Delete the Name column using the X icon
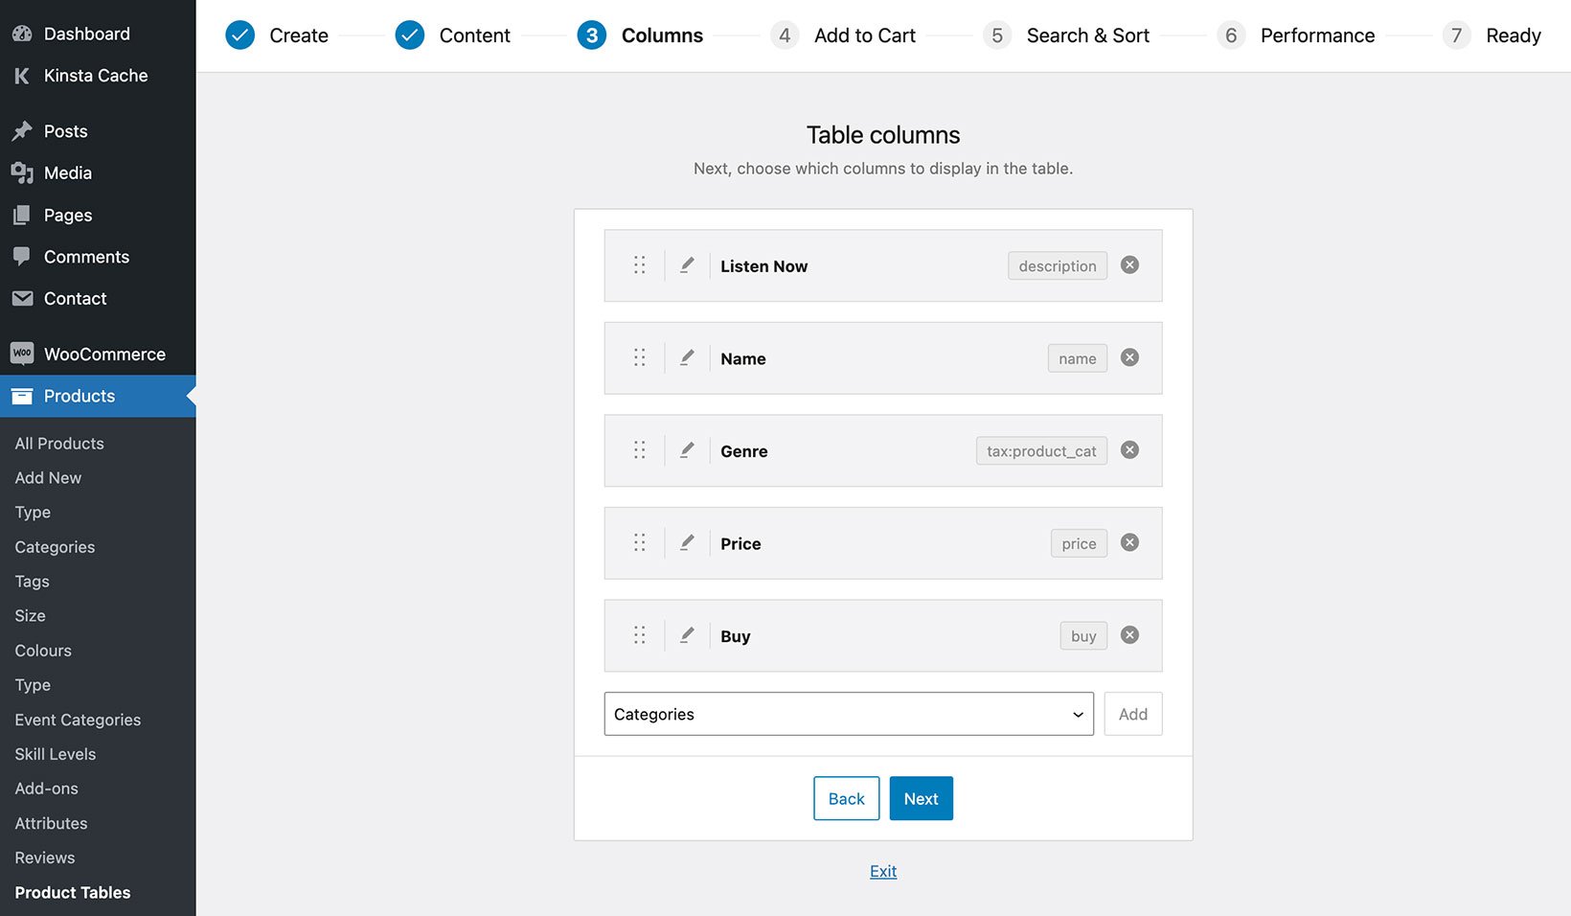 click(x=1129, y=356)
